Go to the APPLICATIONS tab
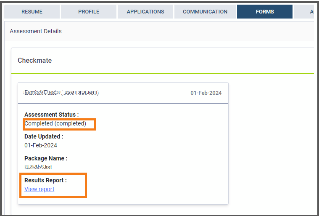 [x=145, y=12]
